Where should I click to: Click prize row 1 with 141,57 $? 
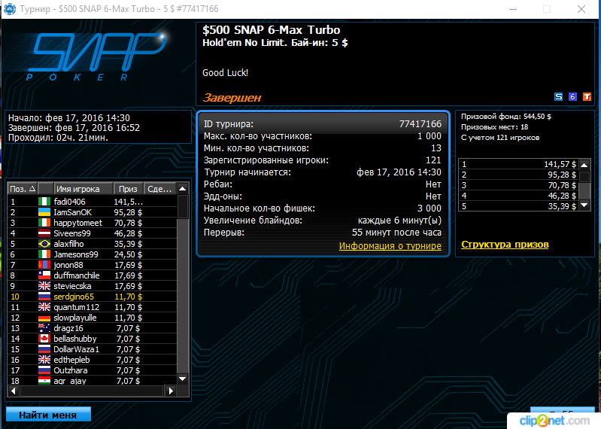tap(519, 164)
